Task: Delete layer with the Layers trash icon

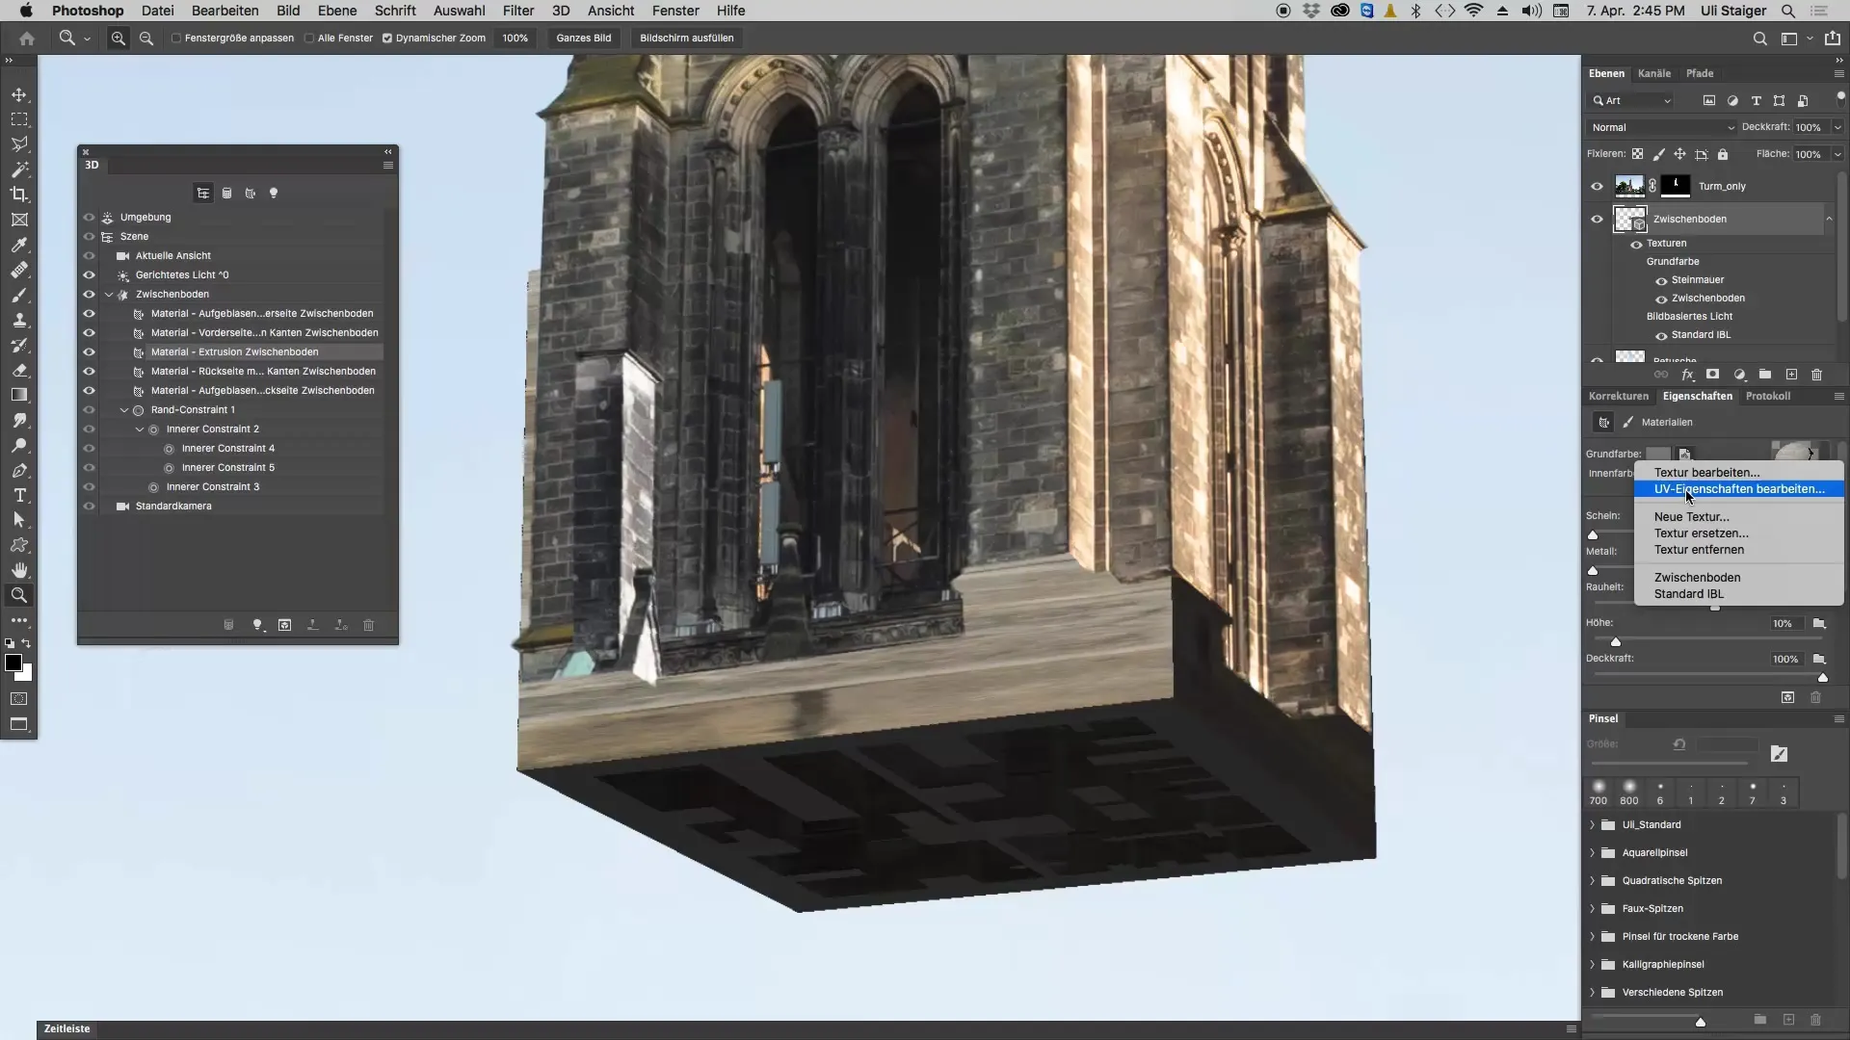Action: click(1816, 375)
